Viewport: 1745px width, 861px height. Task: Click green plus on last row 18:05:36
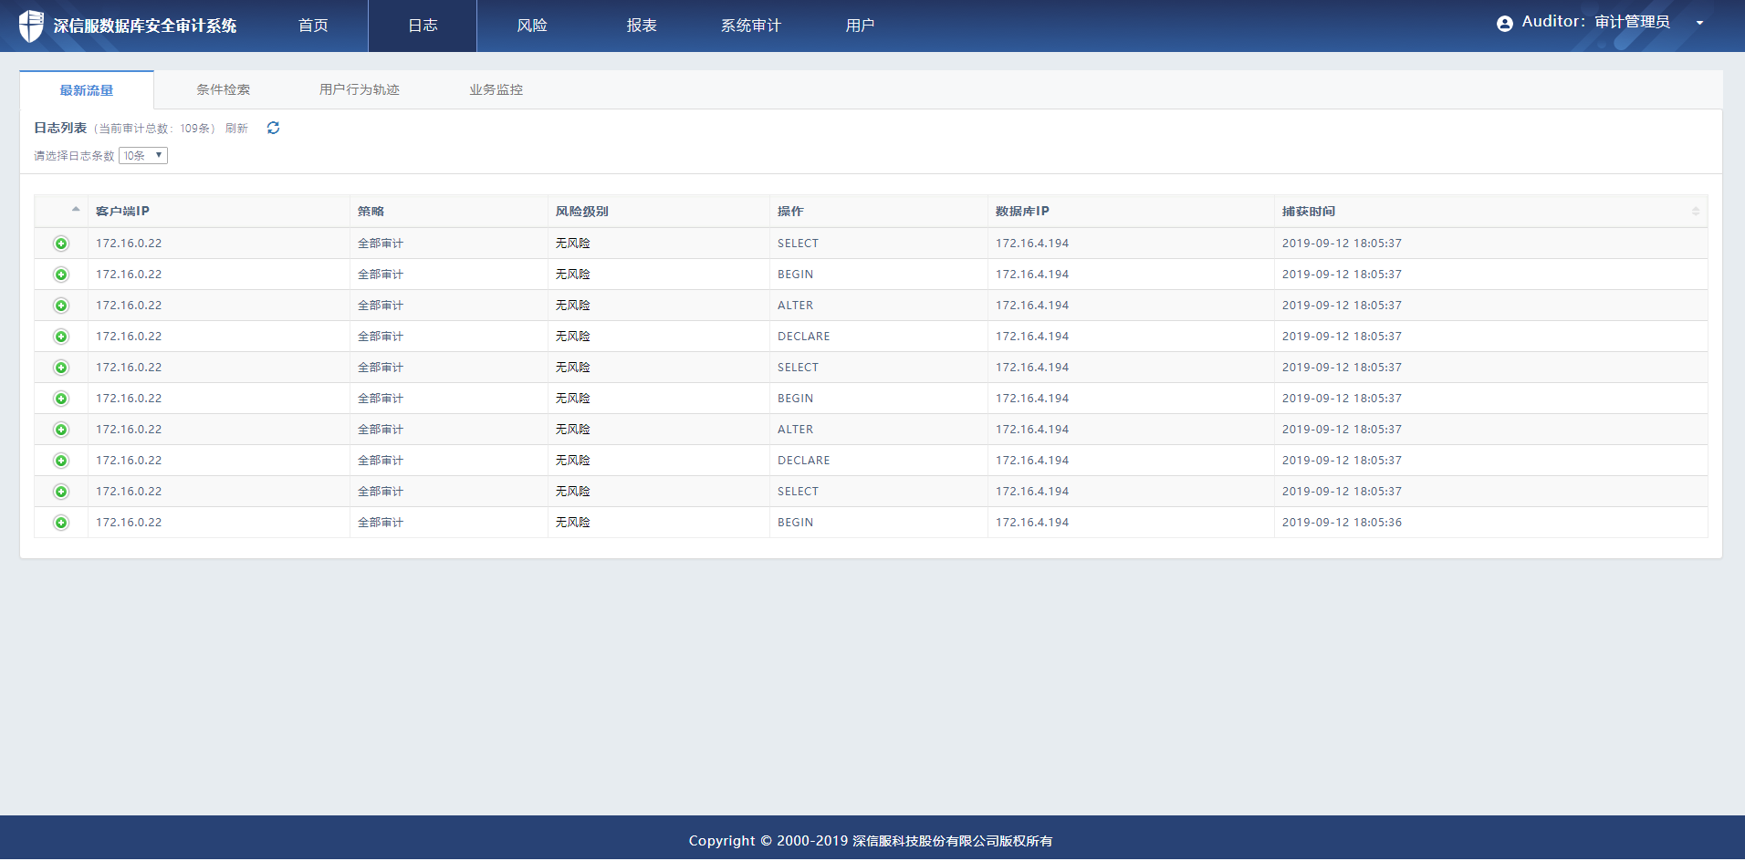point(61,523)
